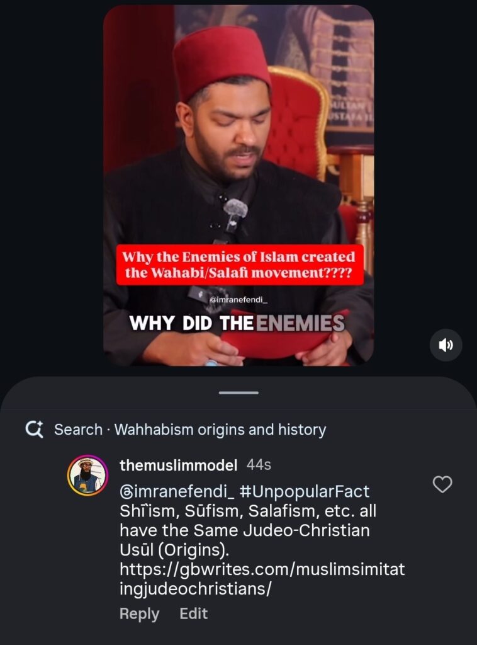Grab the comments sheet drag handle
This screenshot has width=477, height=645.
tap(239, 393)
